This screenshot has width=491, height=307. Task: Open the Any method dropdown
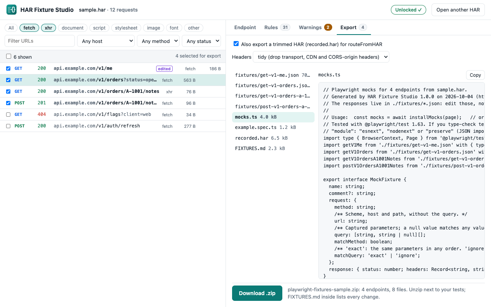[158, 41]
